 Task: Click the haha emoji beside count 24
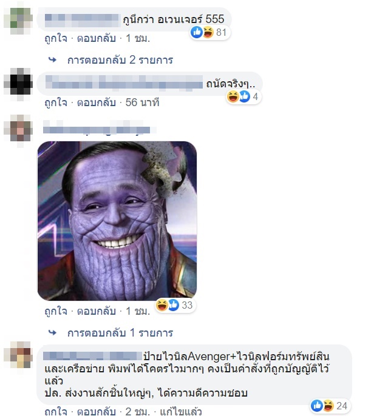pyautogui.click(x=328, y=405)
